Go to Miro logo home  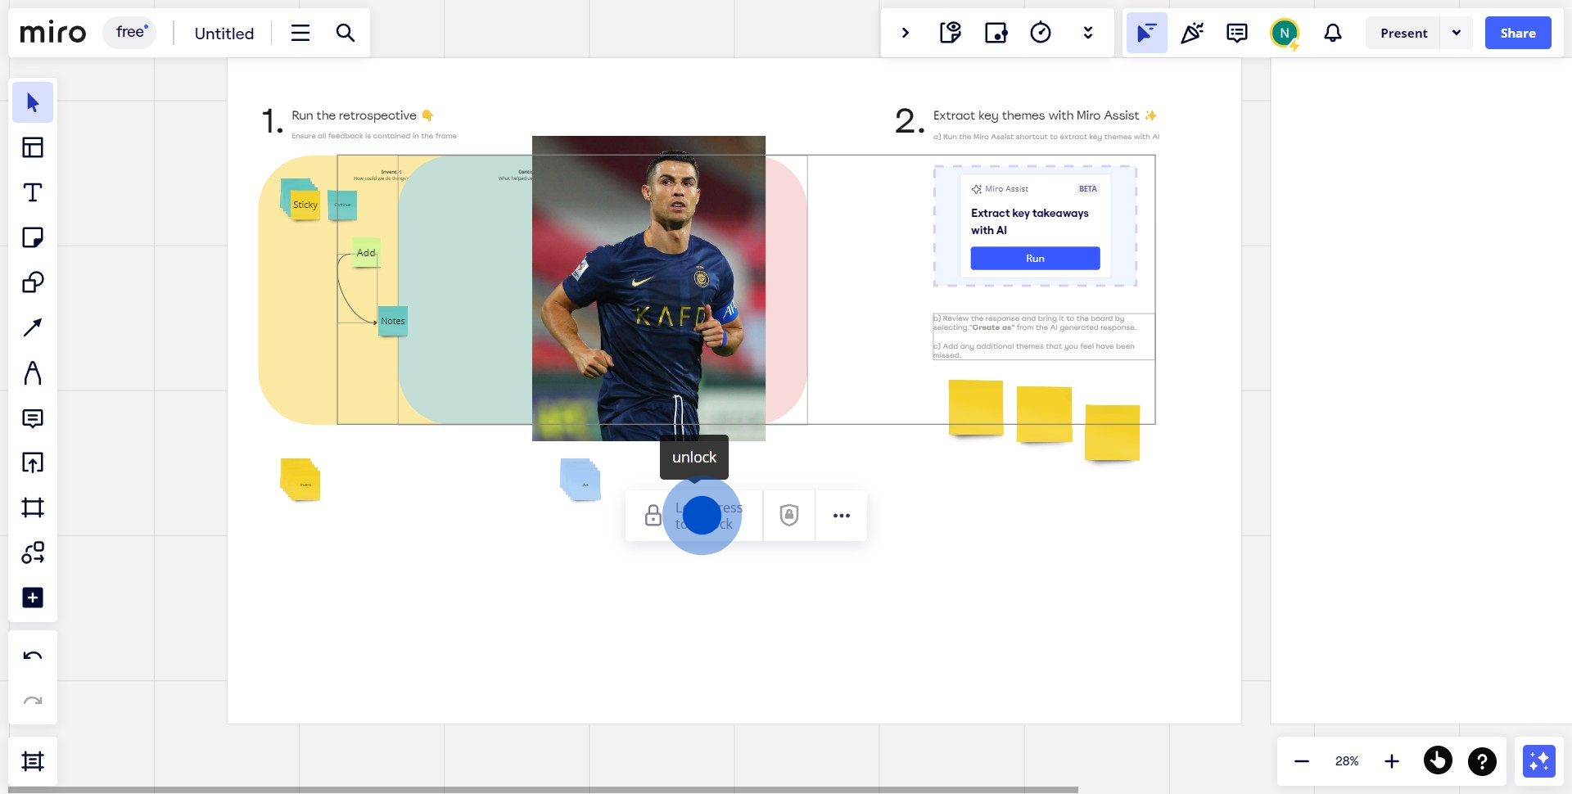pos(52,33)
